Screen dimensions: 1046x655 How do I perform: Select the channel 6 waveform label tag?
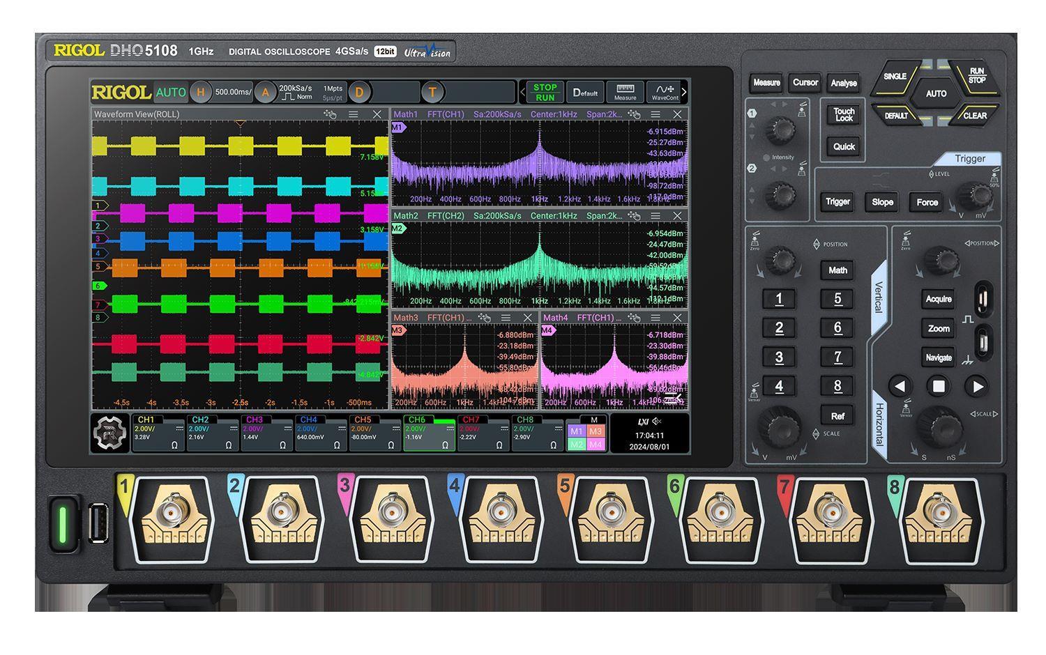100,286
